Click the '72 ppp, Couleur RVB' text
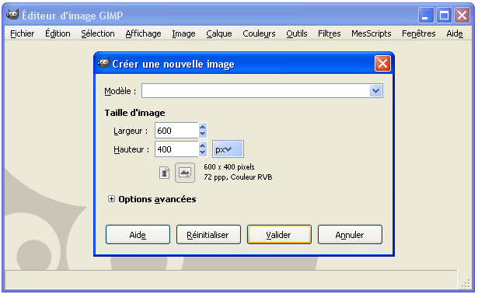478x294 pixels. [x=238, y=177]
